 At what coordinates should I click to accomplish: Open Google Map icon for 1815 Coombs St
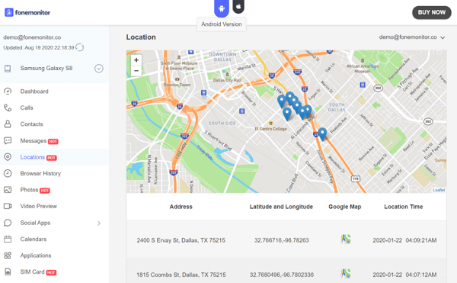coord(346,274)
